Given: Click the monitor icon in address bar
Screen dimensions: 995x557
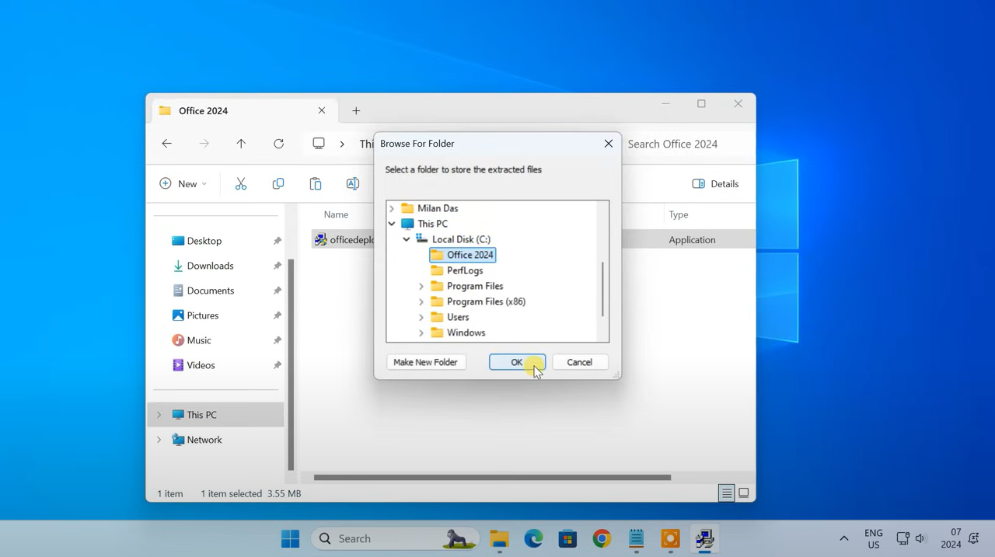Looking at the screenshot, I should [x=319, y=144].
